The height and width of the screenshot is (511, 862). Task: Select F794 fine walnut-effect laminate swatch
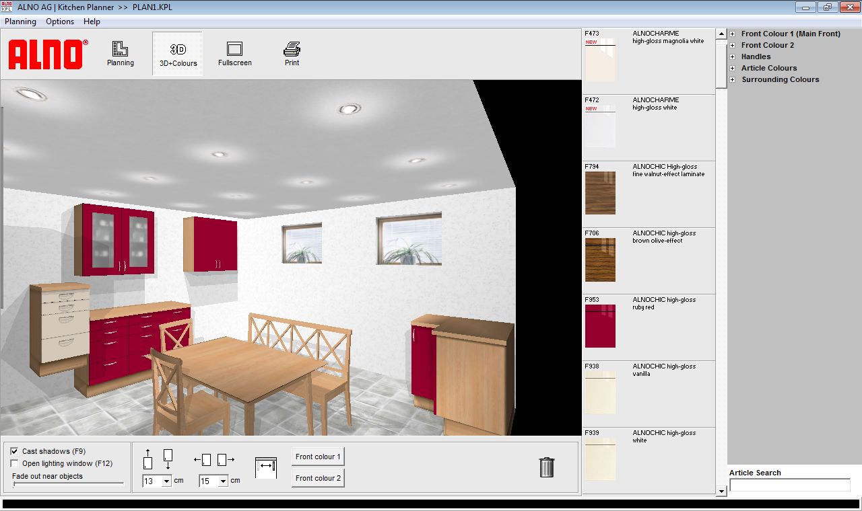click(x=600, y=193)
